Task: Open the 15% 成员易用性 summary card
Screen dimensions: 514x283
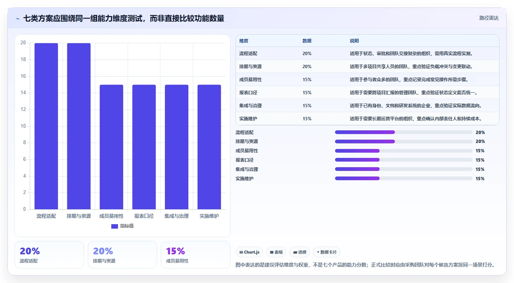Action: tap(195, 255)
